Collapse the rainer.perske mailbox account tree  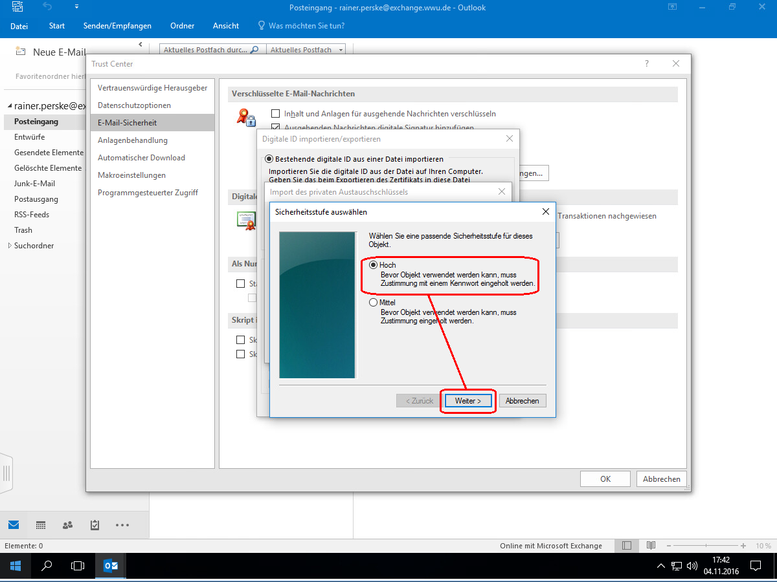click(x=9, y=106)
